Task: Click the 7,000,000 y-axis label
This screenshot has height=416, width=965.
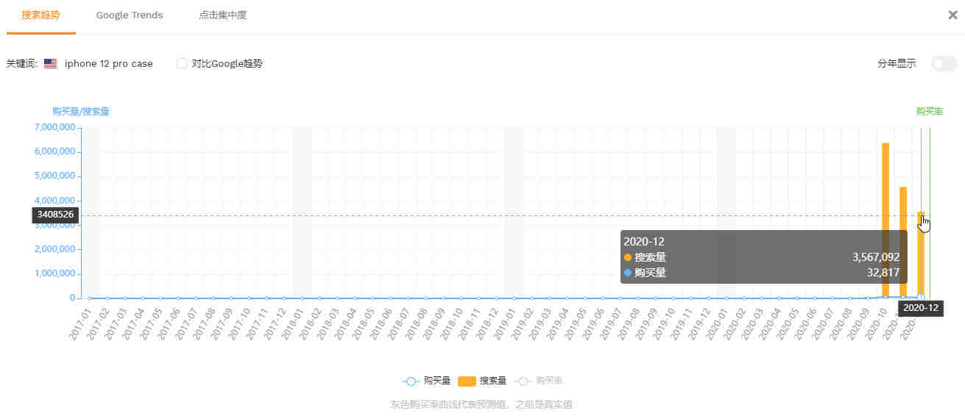Action: pos(55,127)
